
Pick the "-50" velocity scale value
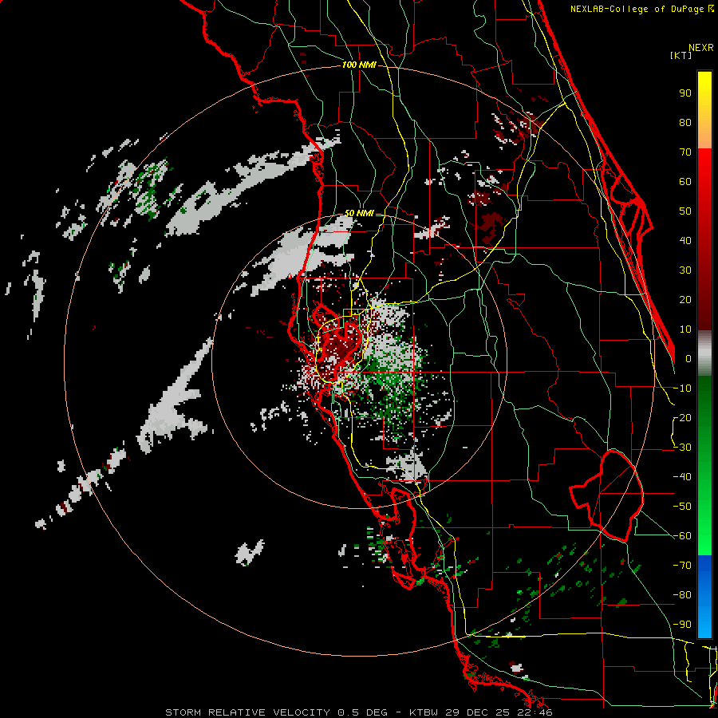pos(682,507)
